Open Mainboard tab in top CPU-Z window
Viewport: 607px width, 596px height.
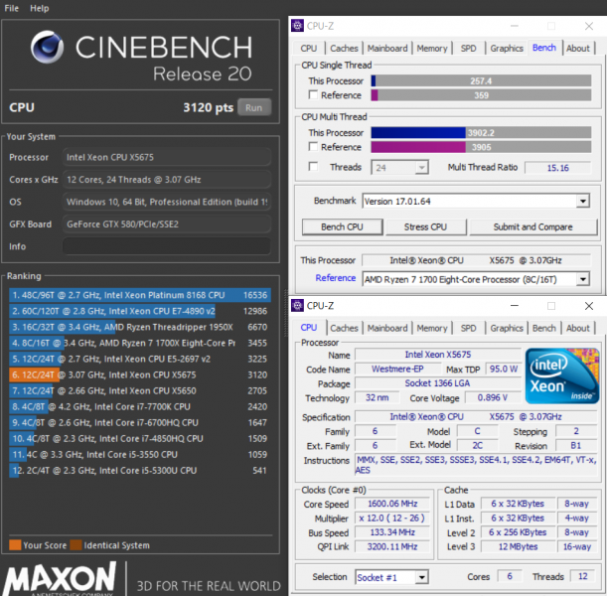coord(387,49)
